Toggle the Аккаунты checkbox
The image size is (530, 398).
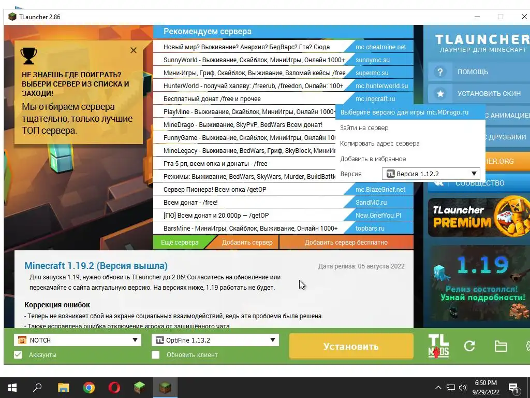coord(18,354)
